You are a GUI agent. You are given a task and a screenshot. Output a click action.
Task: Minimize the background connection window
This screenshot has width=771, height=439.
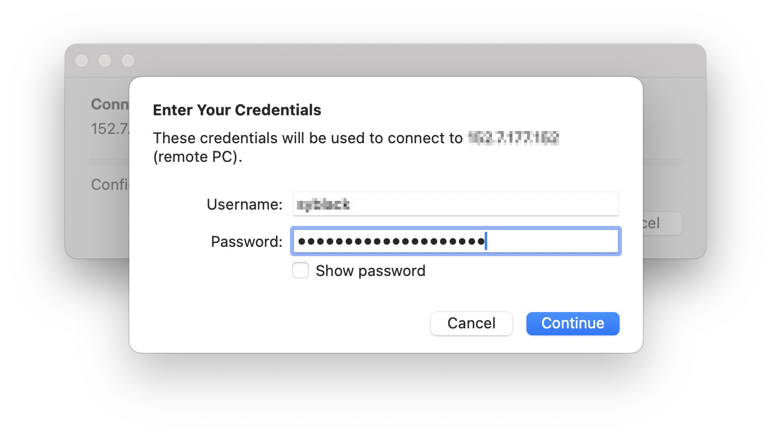coord(105,61)
